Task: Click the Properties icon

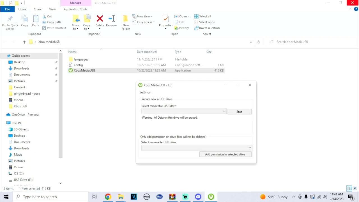Action: 166,19
